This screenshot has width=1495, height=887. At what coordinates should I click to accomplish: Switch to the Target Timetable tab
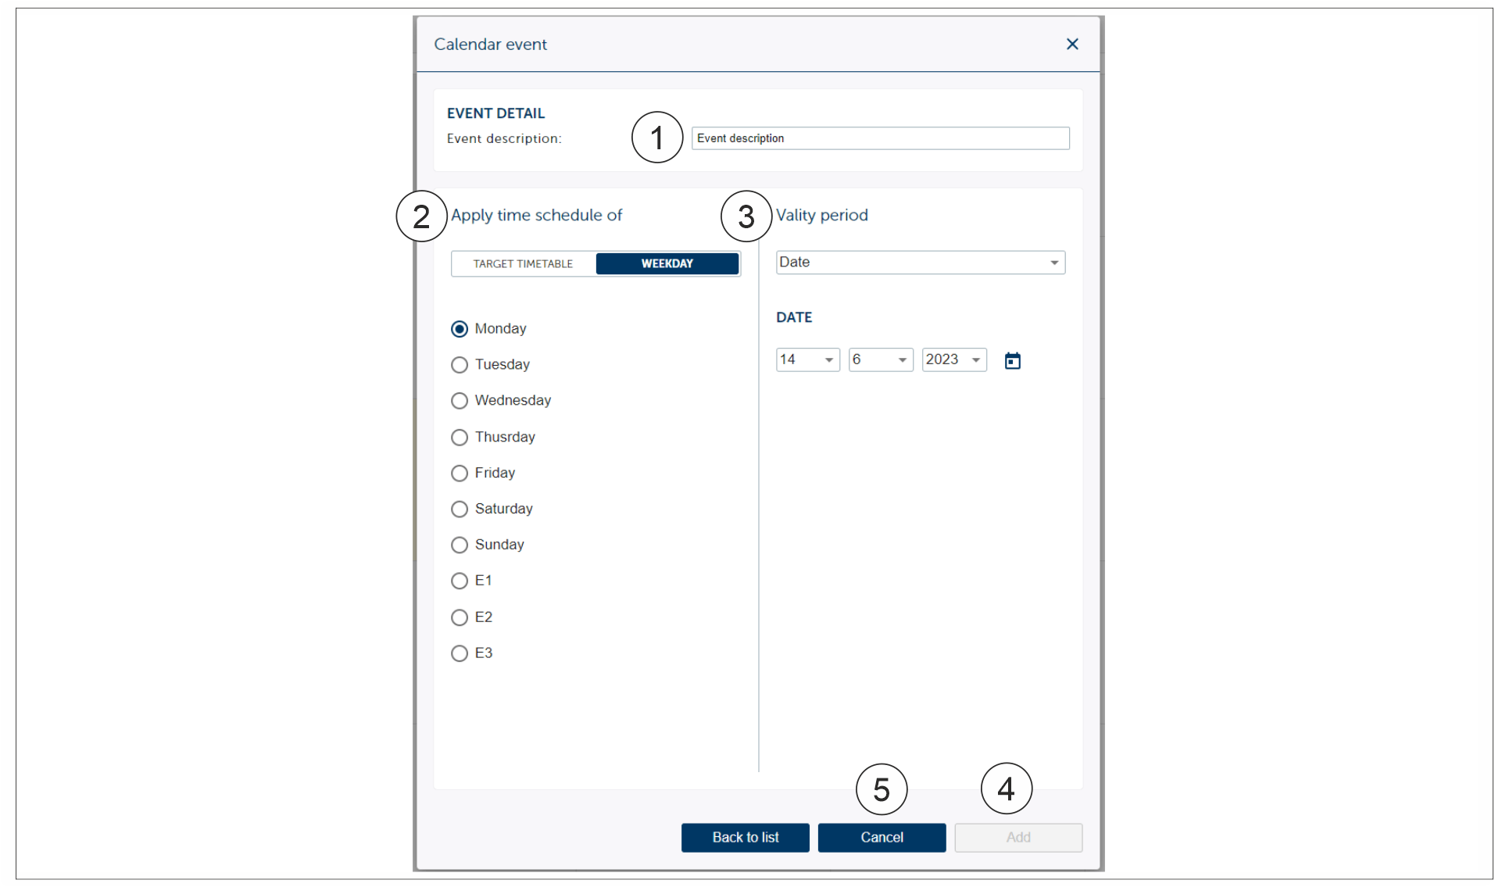(x=523, y=264)
